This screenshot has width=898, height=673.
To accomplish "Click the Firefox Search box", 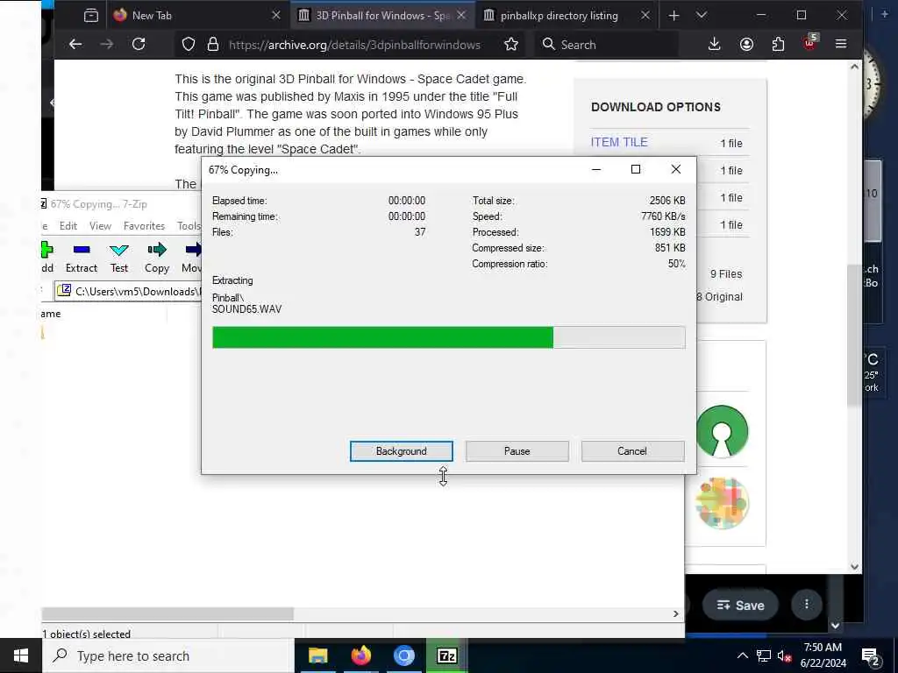I will coord(607,45).
